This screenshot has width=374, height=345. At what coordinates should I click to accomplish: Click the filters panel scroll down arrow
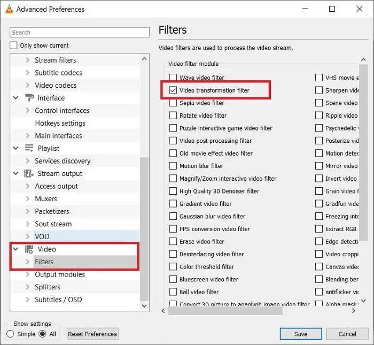point(363,301)
